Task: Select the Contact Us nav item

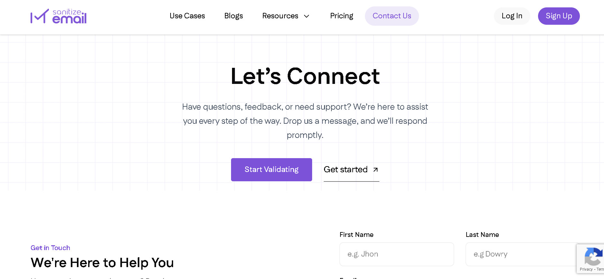Action: click(392, 16)
